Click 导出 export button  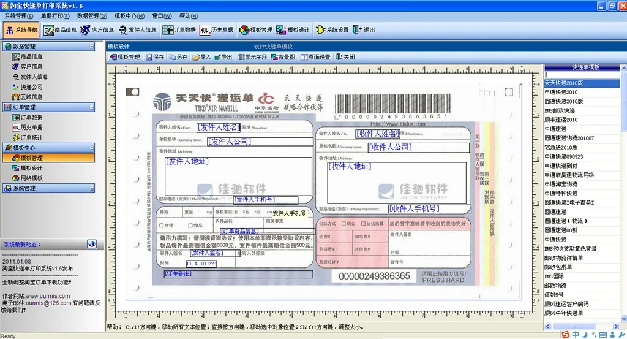tap(223, 57)
